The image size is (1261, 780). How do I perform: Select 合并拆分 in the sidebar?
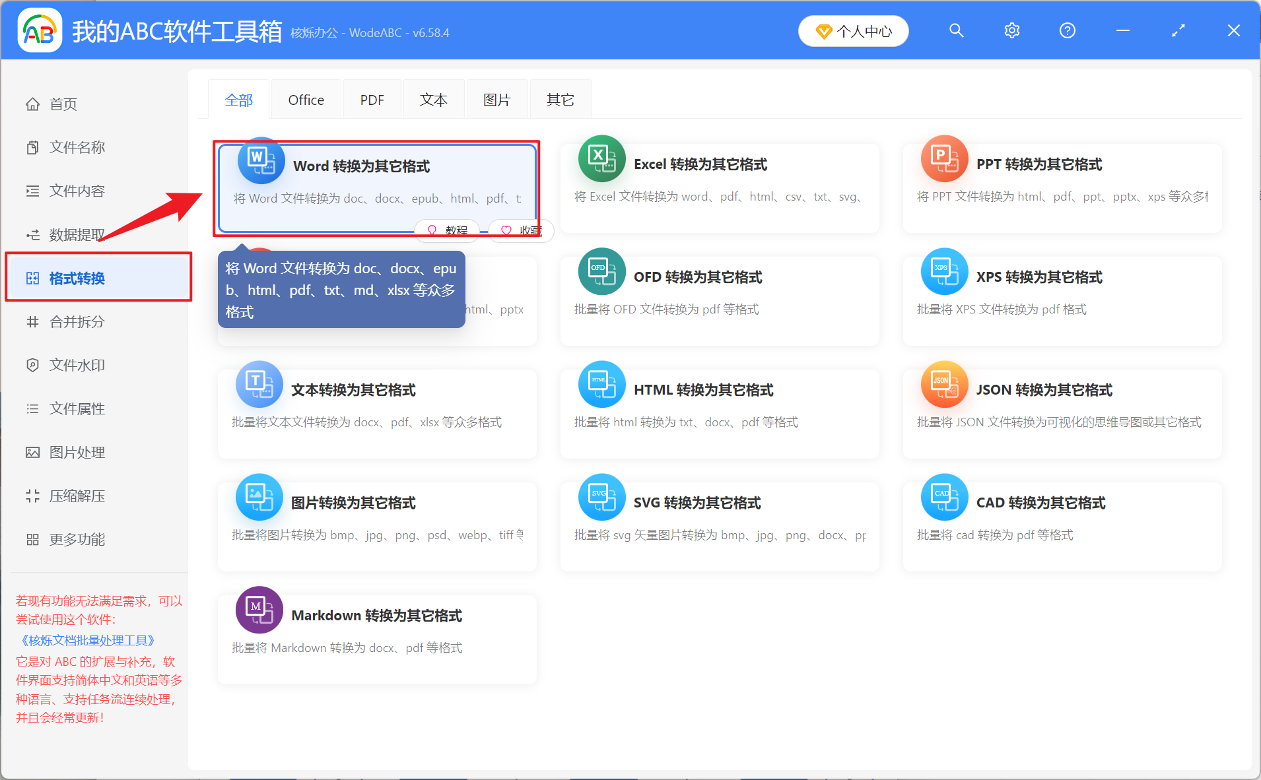pos(76,322)
